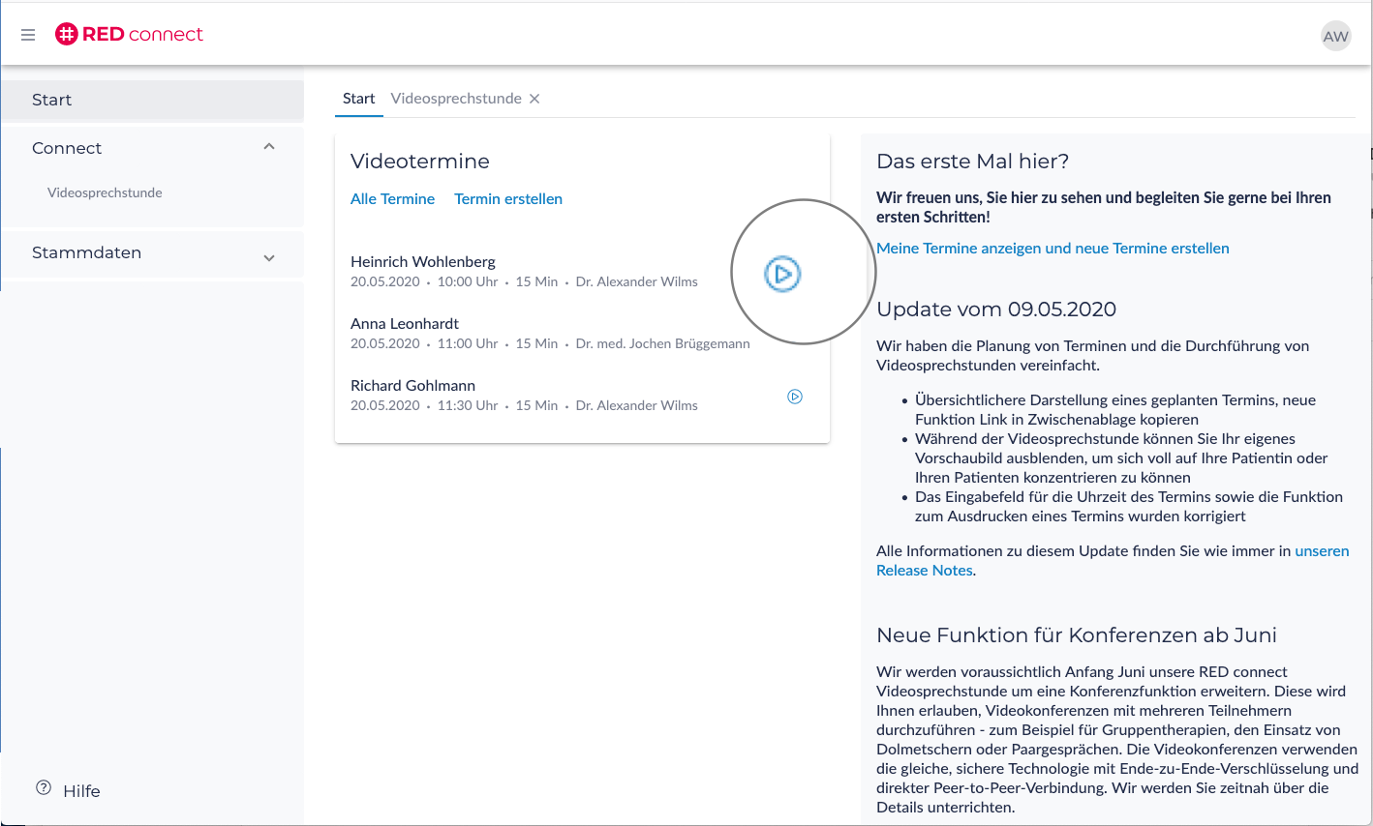Start video call with Richard Gohlmann

coord(795,397)
